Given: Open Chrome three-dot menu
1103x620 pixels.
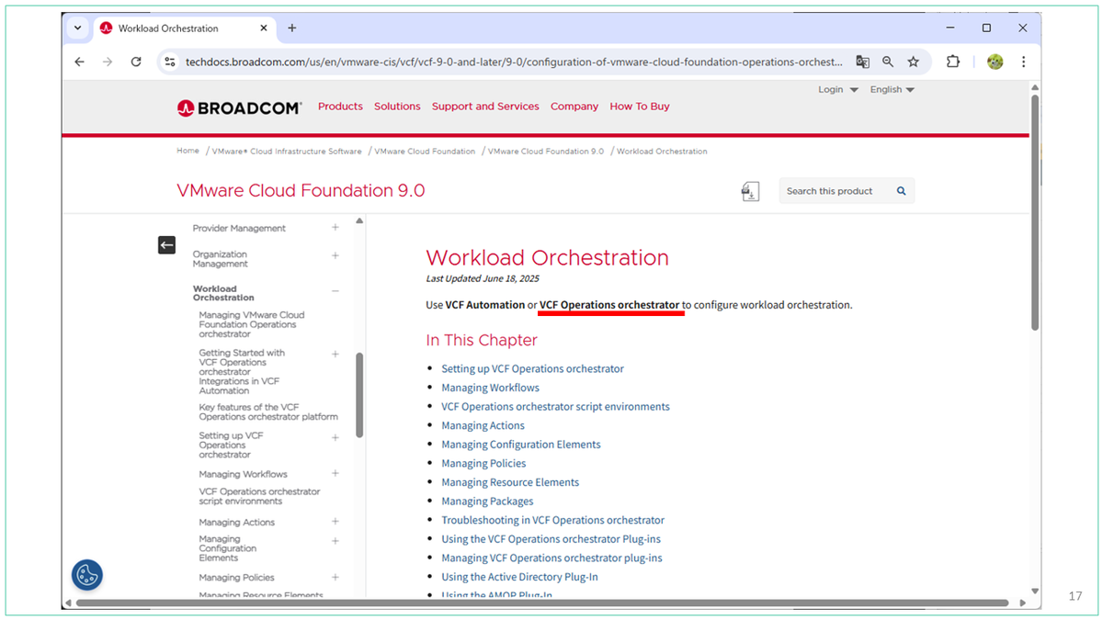Looking at the screenshot, I should (x=1023, y=62).
